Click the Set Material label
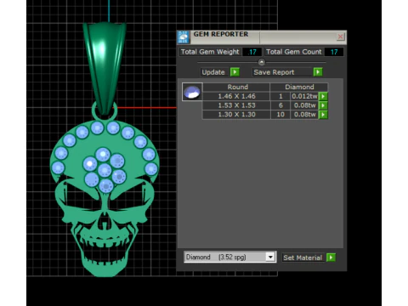The image size is (408, 306). click(303, 258)
